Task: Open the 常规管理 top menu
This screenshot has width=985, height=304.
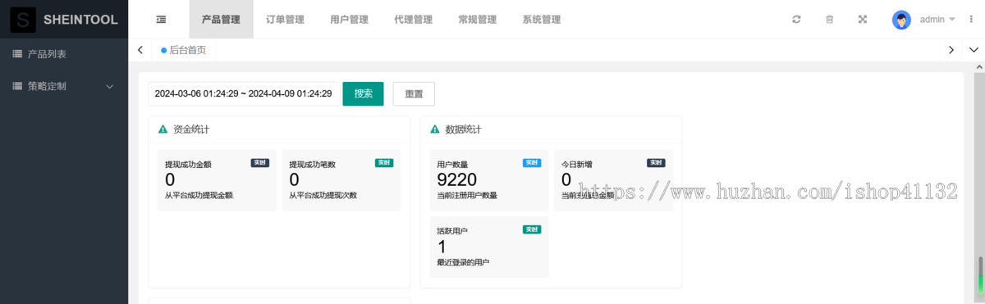Action: 477,20
